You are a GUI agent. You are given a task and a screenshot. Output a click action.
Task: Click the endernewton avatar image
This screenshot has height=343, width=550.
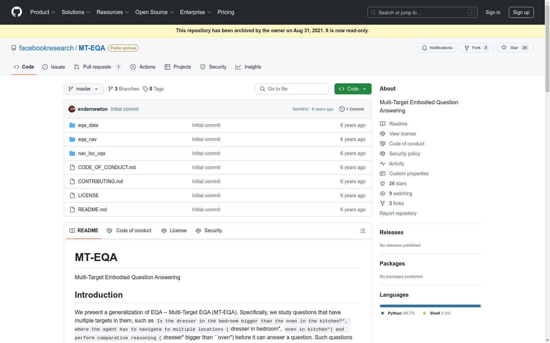pos(72,109)
